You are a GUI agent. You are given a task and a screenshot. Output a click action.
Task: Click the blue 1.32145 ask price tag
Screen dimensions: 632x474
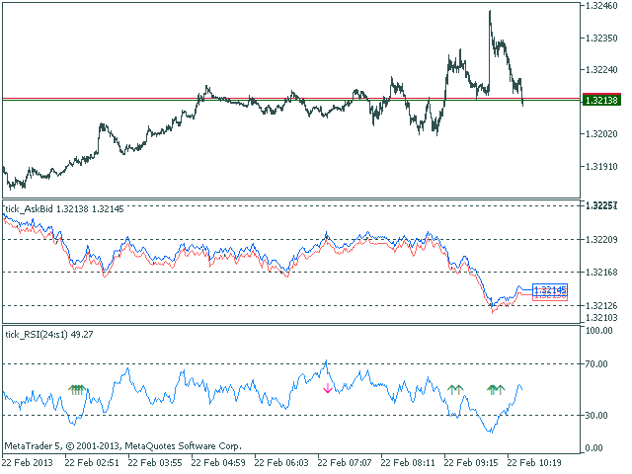(x=550, y=289)
